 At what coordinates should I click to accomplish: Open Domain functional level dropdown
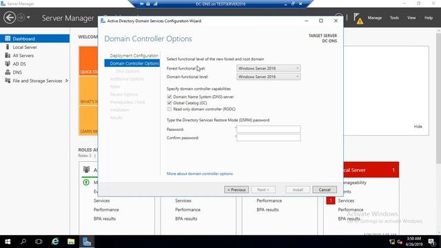coord(268,76)
